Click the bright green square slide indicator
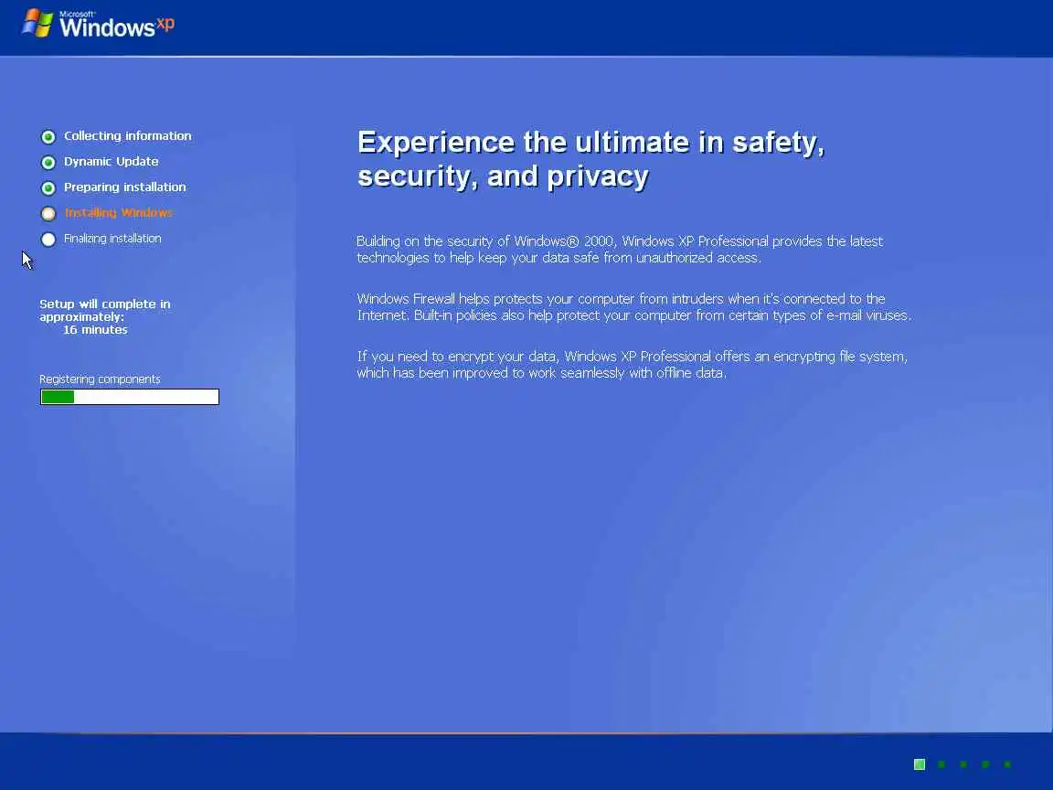 tap(920, 764)
